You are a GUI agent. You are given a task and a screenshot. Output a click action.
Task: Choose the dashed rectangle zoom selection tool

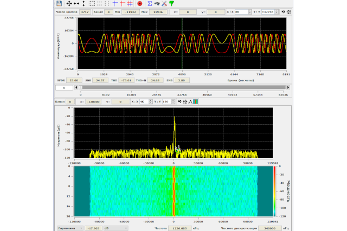92,3
